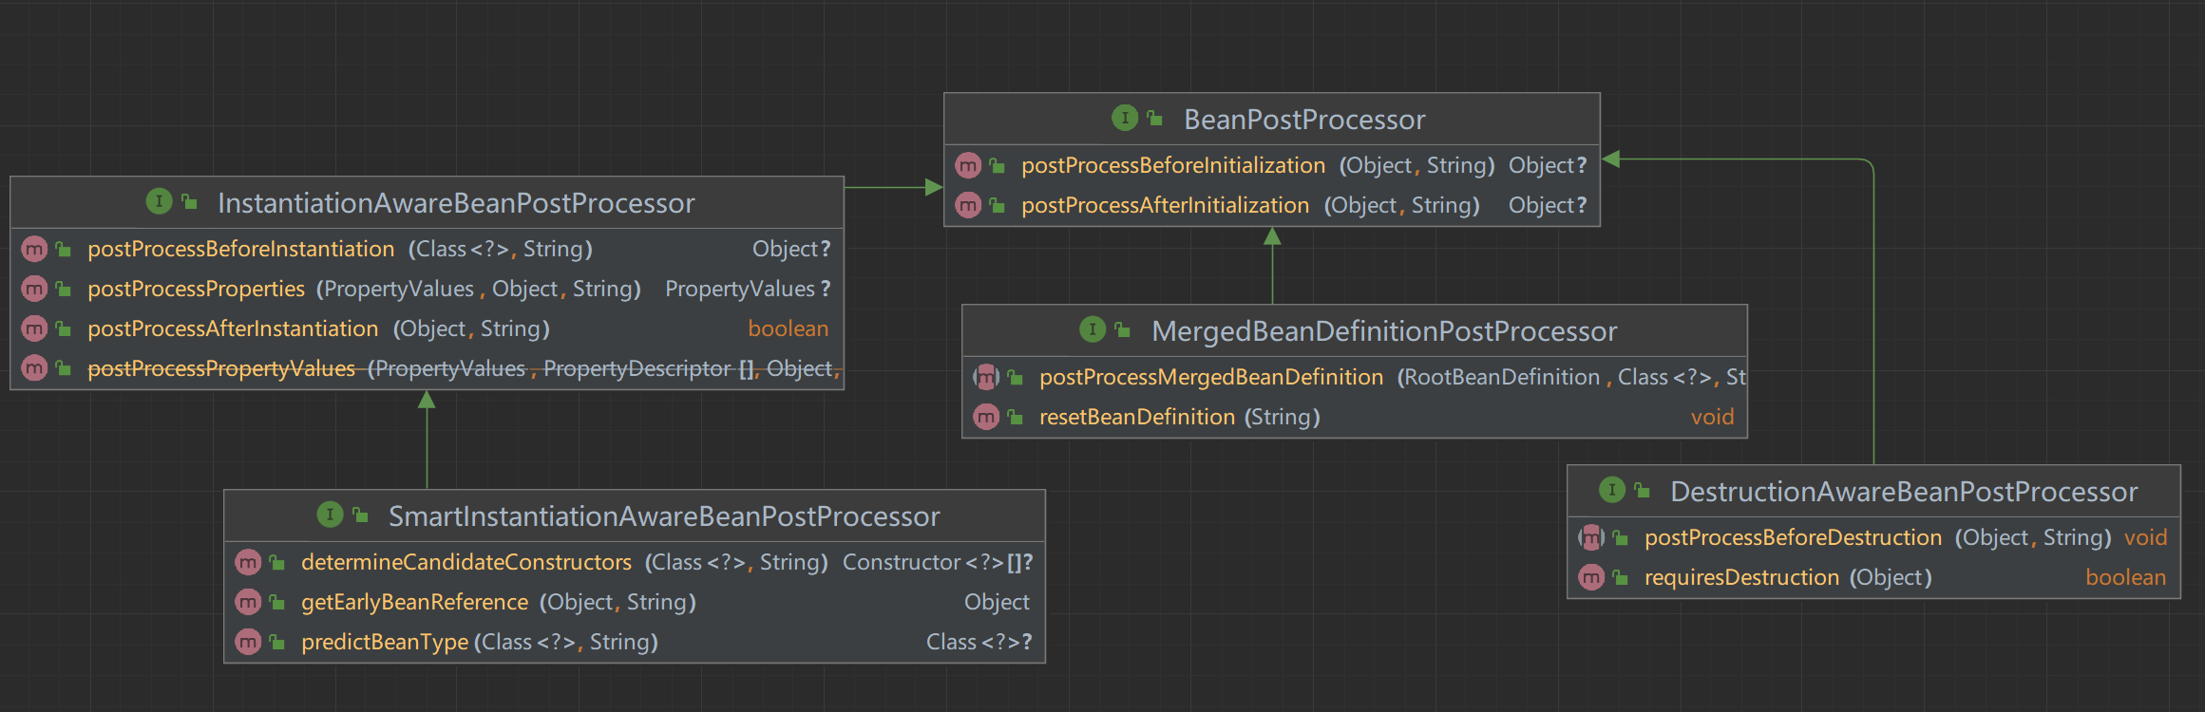This screenshot has height=712, width=2205.
Task: Click the requiresDestruction method name
Action: [x=1742, y=577]
